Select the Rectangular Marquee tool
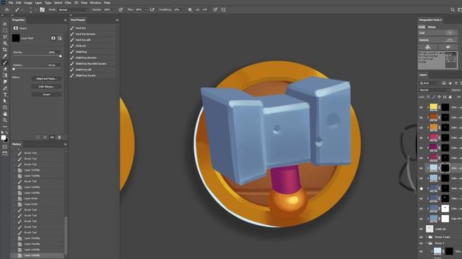Viewport: 462px width, 259px height. point(5,30)
